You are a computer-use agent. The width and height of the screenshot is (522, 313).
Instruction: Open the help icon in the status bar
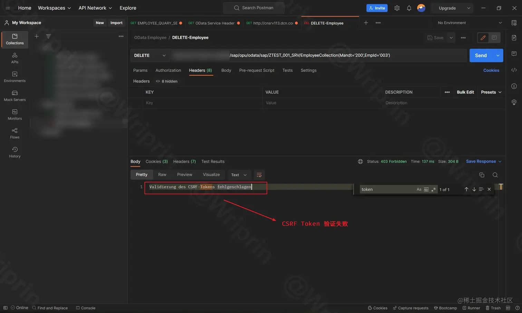coord(517,308)
